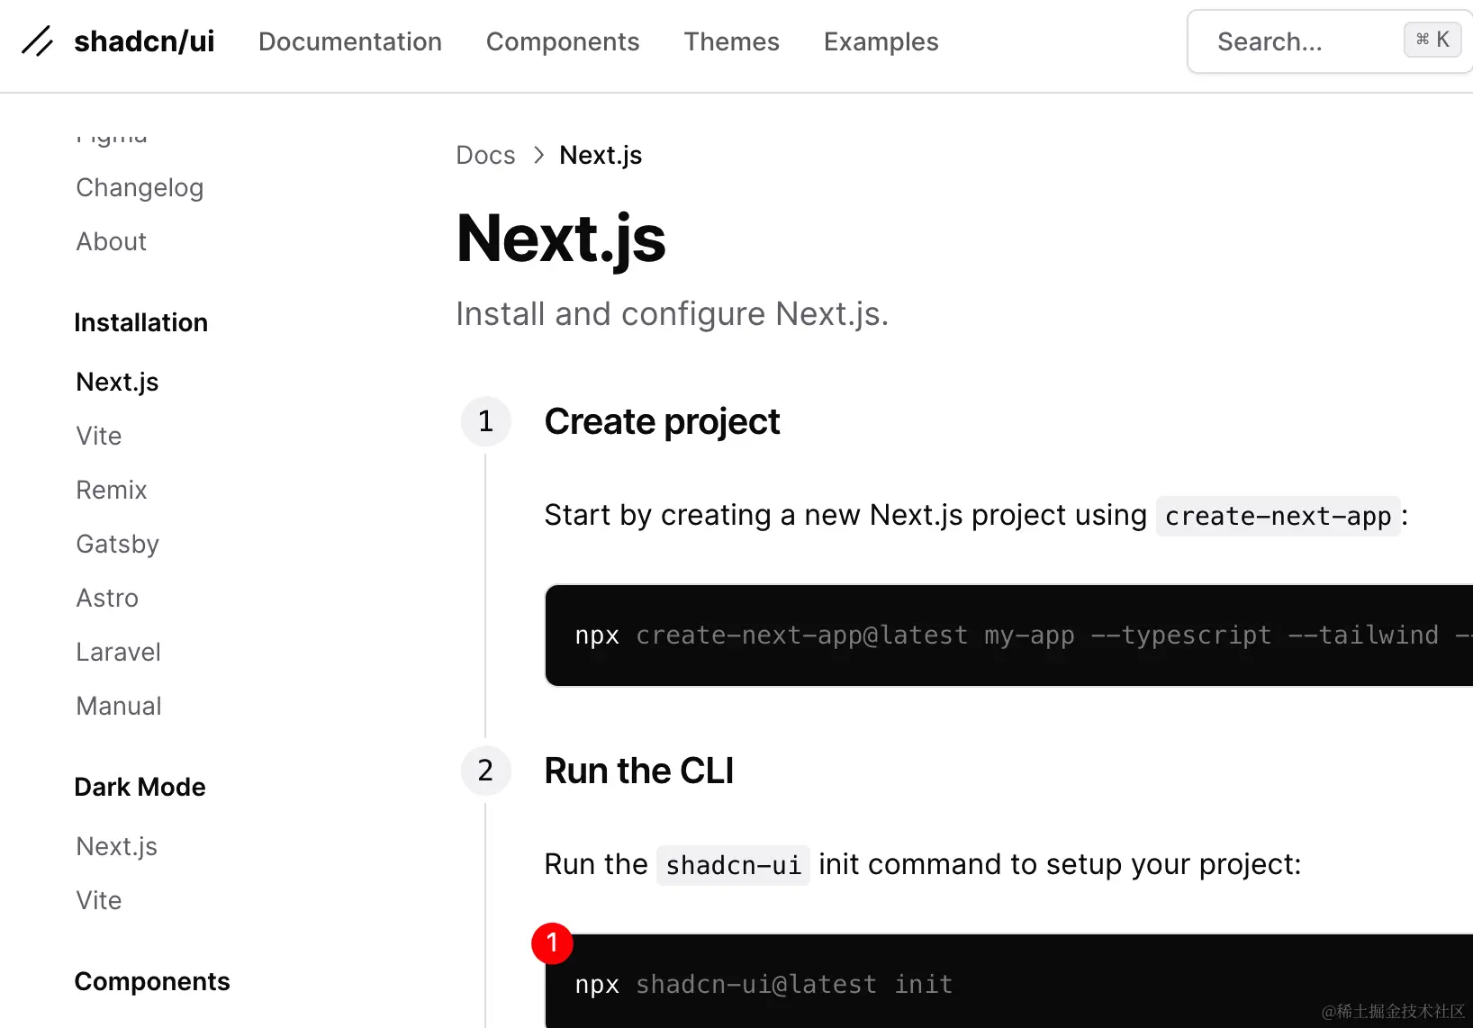The height and width of the screenshot is (1028, 1473).
Task: Open the Gatsby installation page
Action: click(118, 544)
